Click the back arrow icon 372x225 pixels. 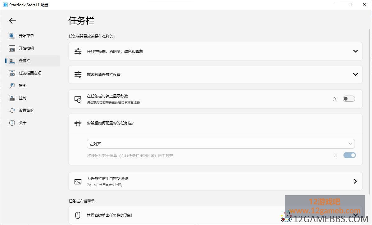point(12,21)
